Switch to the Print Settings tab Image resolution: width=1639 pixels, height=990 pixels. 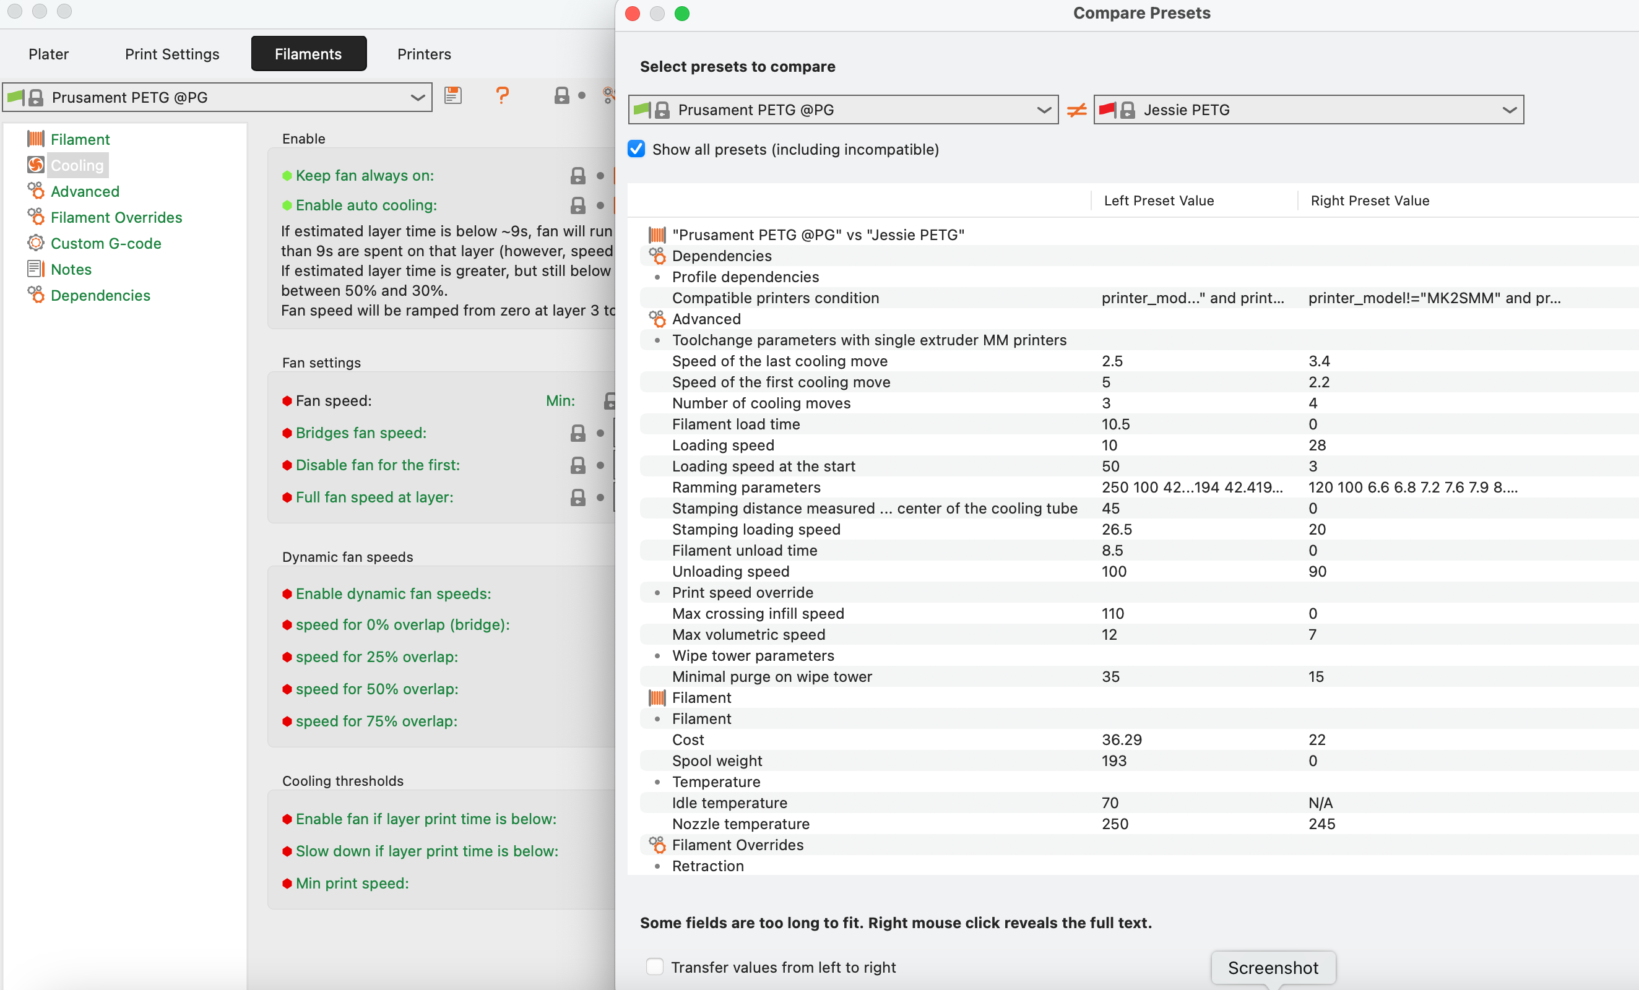tap(172, 54)
